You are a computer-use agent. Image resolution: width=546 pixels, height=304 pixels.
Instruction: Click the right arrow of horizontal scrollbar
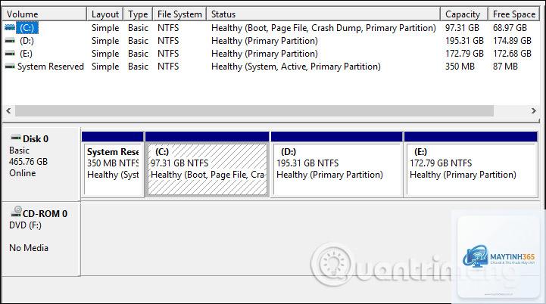point(533,110)
